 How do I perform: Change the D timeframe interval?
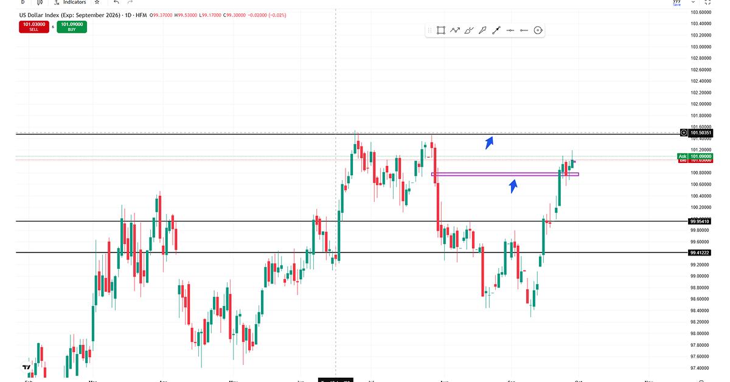tap(23, 2)
